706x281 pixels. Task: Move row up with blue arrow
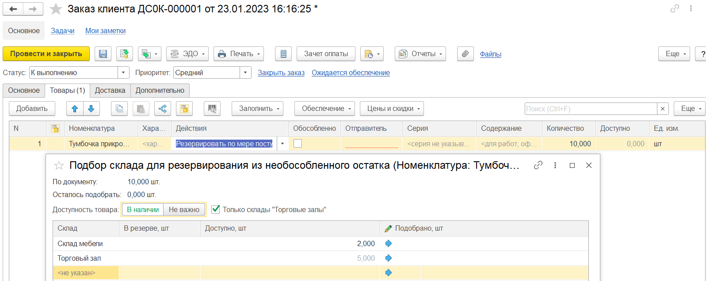75,109
